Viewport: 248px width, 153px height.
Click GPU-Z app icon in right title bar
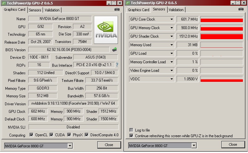click(x=128, y=3)
